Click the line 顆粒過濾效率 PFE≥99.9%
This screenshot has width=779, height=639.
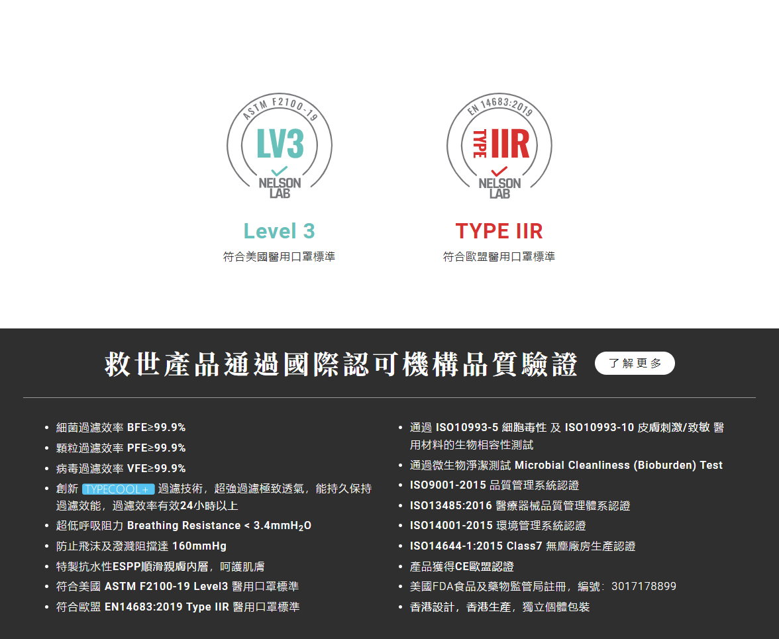[x=121, y=448]
